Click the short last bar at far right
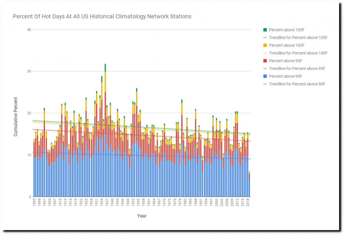Image resolution: width=344 pixels, height=235 pixels. click(249, 185)
